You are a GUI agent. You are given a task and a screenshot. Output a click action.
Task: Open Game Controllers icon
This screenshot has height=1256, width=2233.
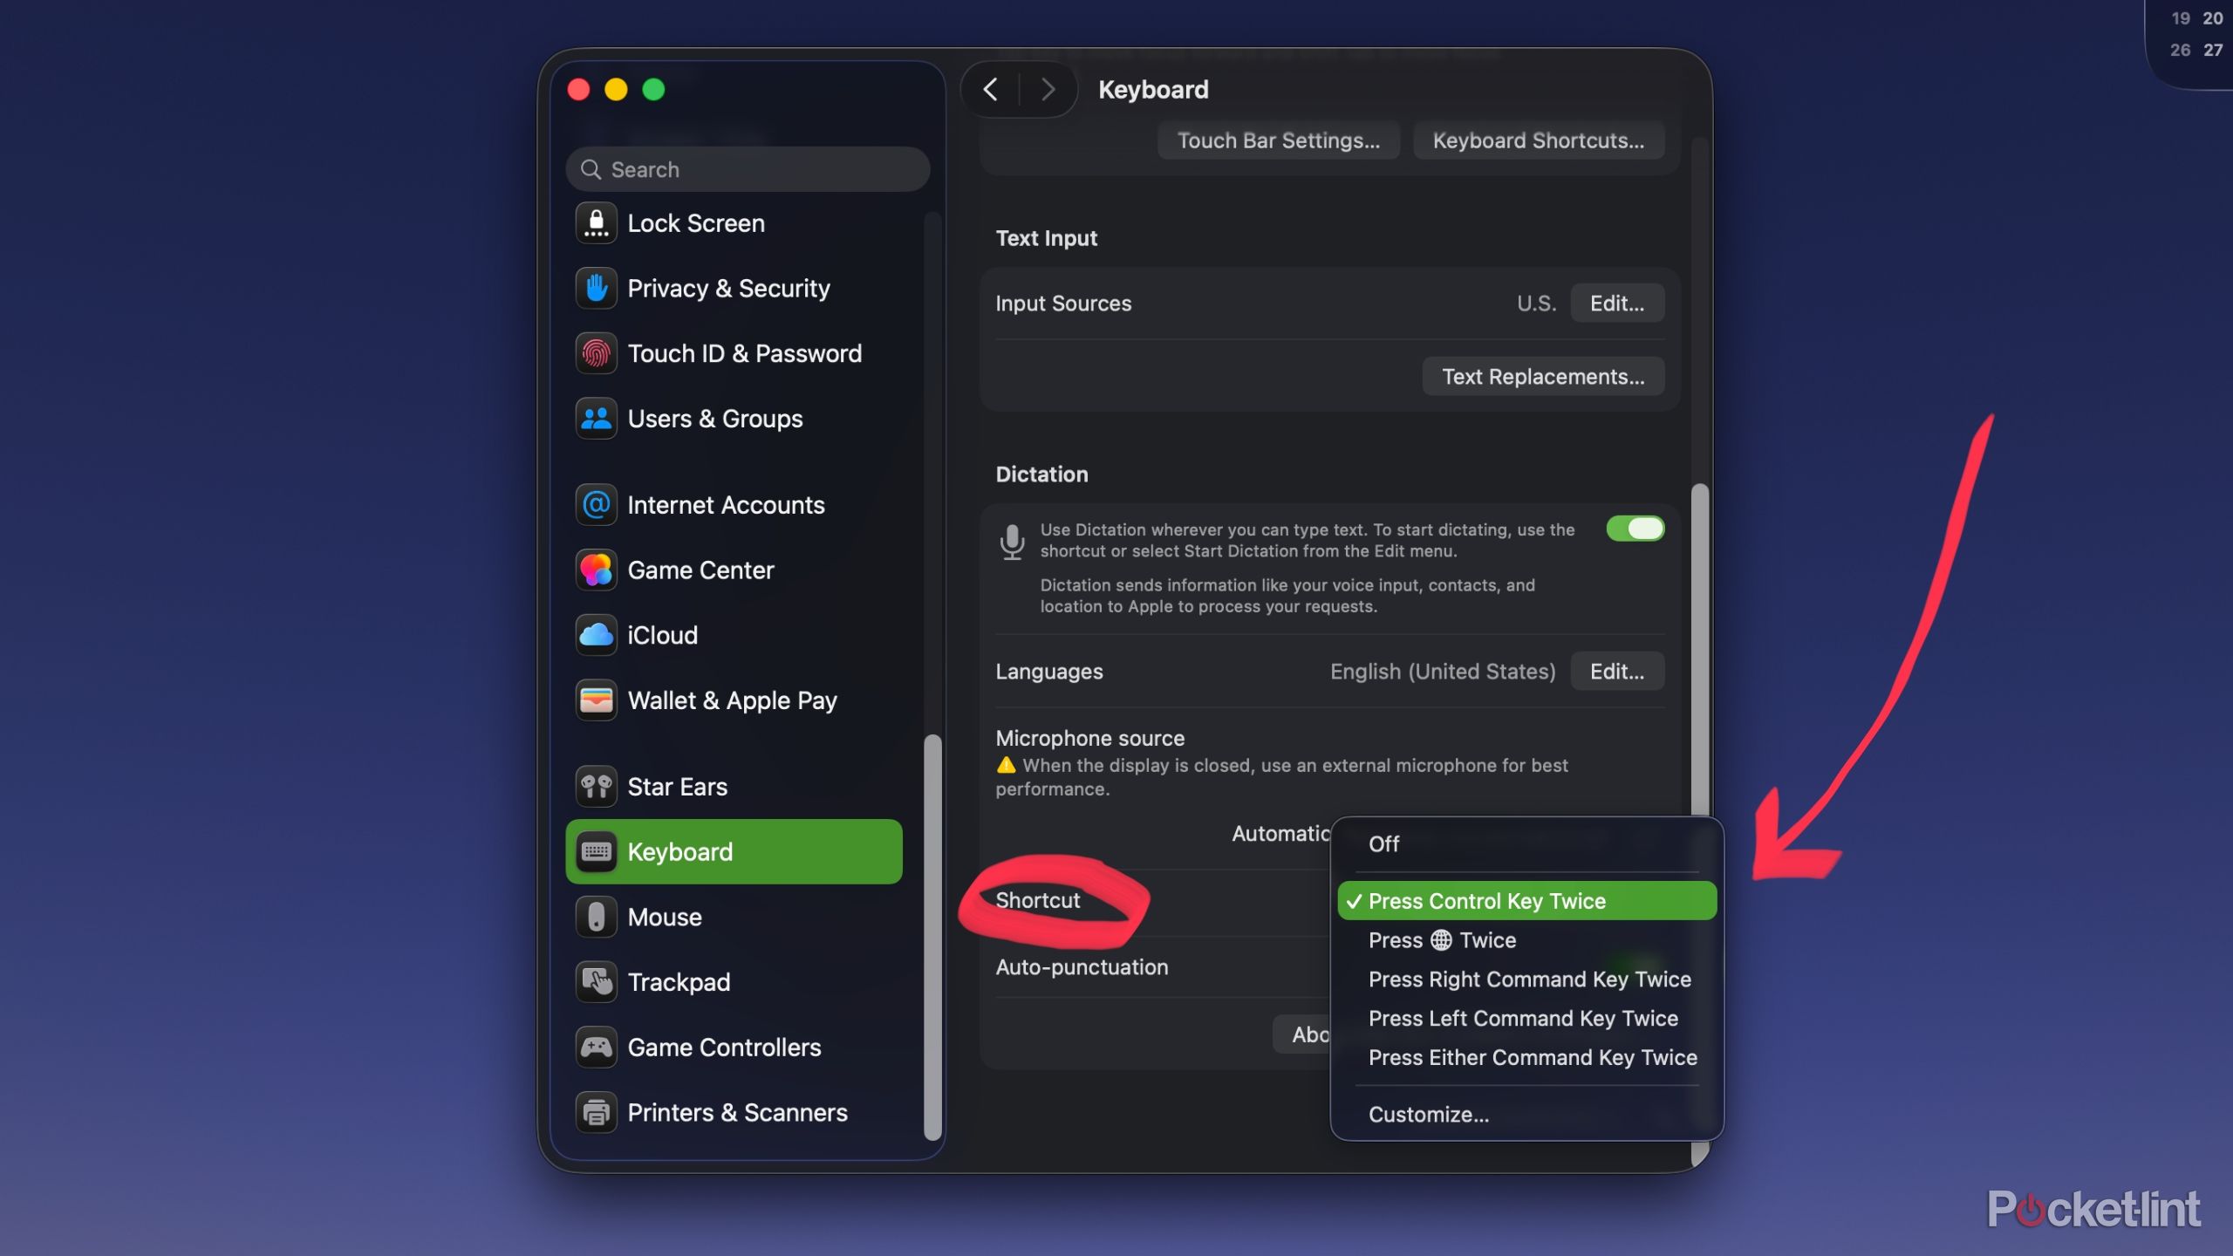597,1048
